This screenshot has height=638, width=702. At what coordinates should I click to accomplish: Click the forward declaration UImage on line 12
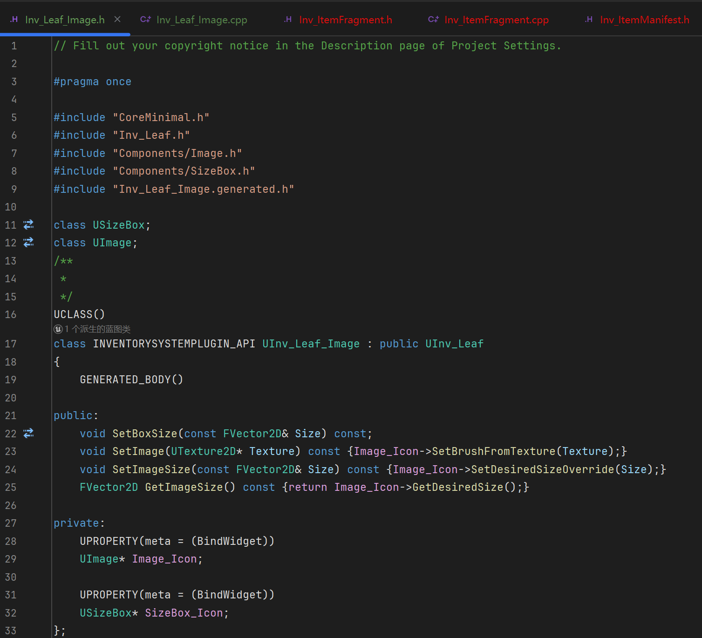point(112,243)
